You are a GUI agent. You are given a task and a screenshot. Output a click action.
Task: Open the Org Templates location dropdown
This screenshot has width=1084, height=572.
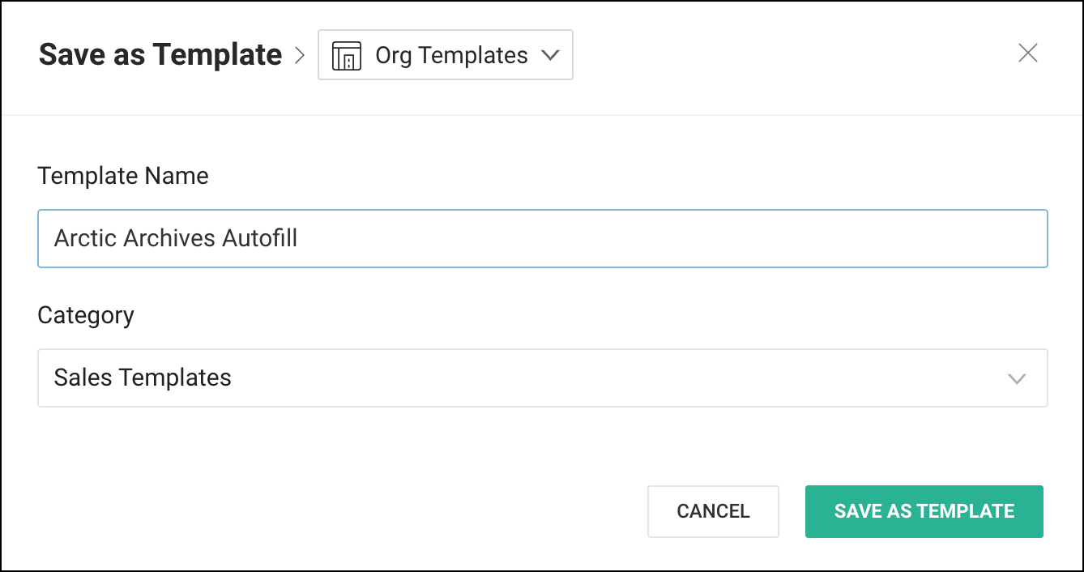(x=446, y=55)
